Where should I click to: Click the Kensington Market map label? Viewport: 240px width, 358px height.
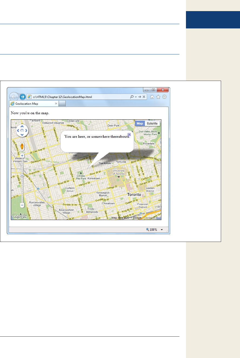(103, 194)
